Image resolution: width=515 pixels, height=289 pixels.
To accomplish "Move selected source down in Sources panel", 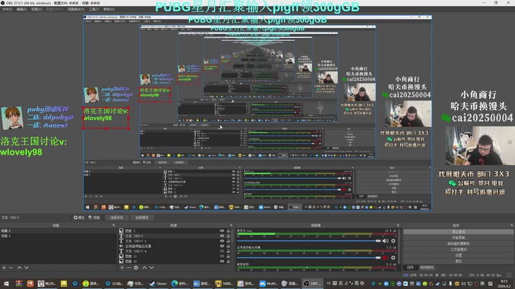I will [151, 268].
